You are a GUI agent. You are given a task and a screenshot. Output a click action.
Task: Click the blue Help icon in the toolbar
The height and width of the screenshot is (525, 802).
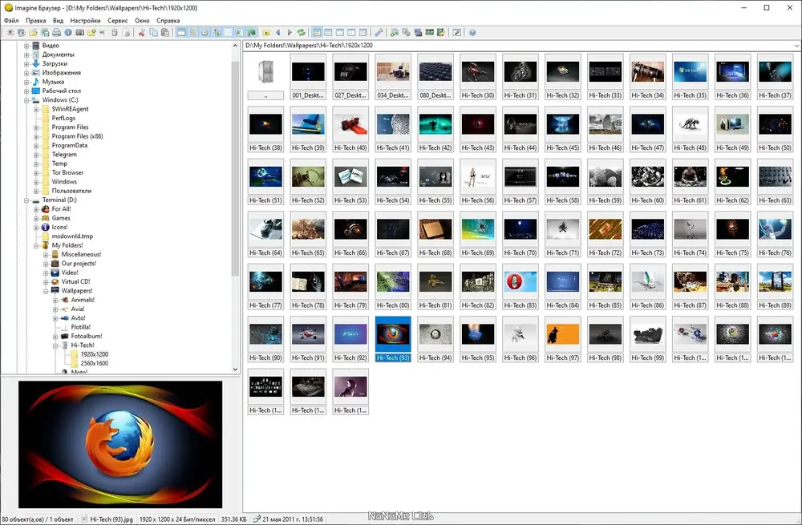(472, 32)
